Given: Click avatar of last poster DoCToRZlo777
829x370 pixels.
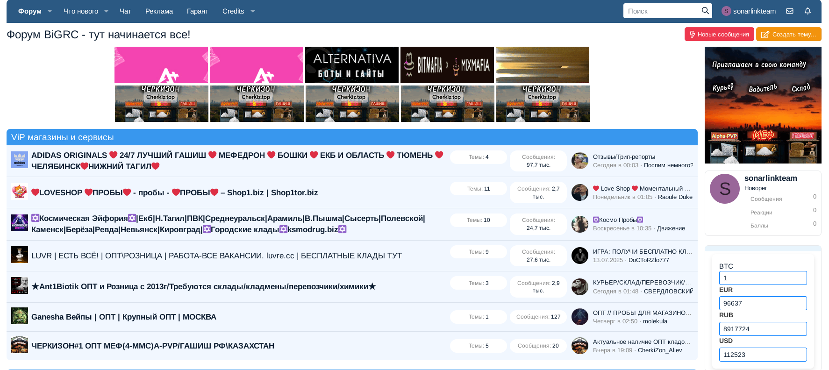Looking at the screenshot, I should 580,256.
